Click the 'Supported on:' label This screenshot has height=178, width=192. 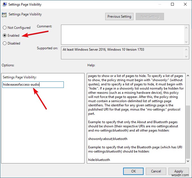coord(47,48)
